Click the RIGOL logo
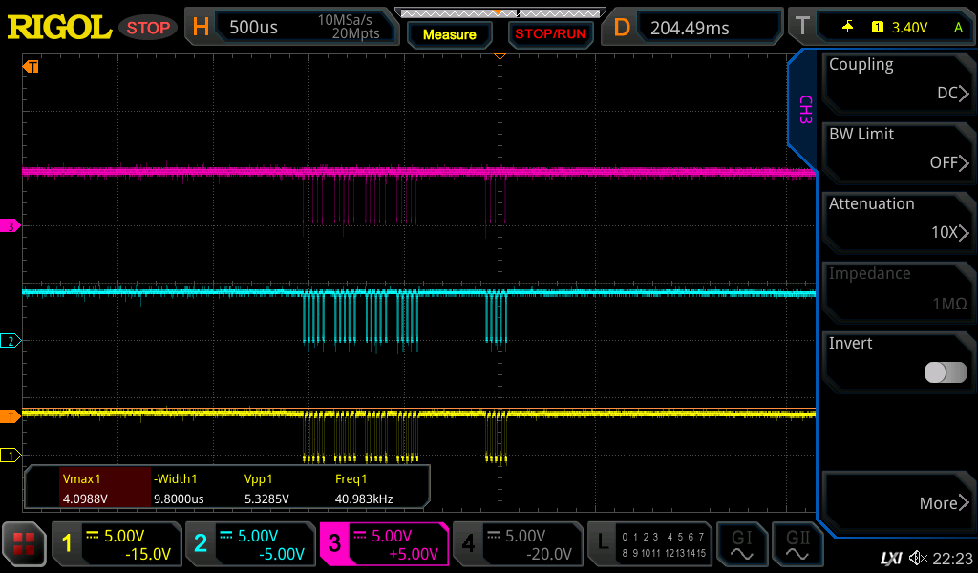This screenshot has height=573, width=978. click(59, 28)
